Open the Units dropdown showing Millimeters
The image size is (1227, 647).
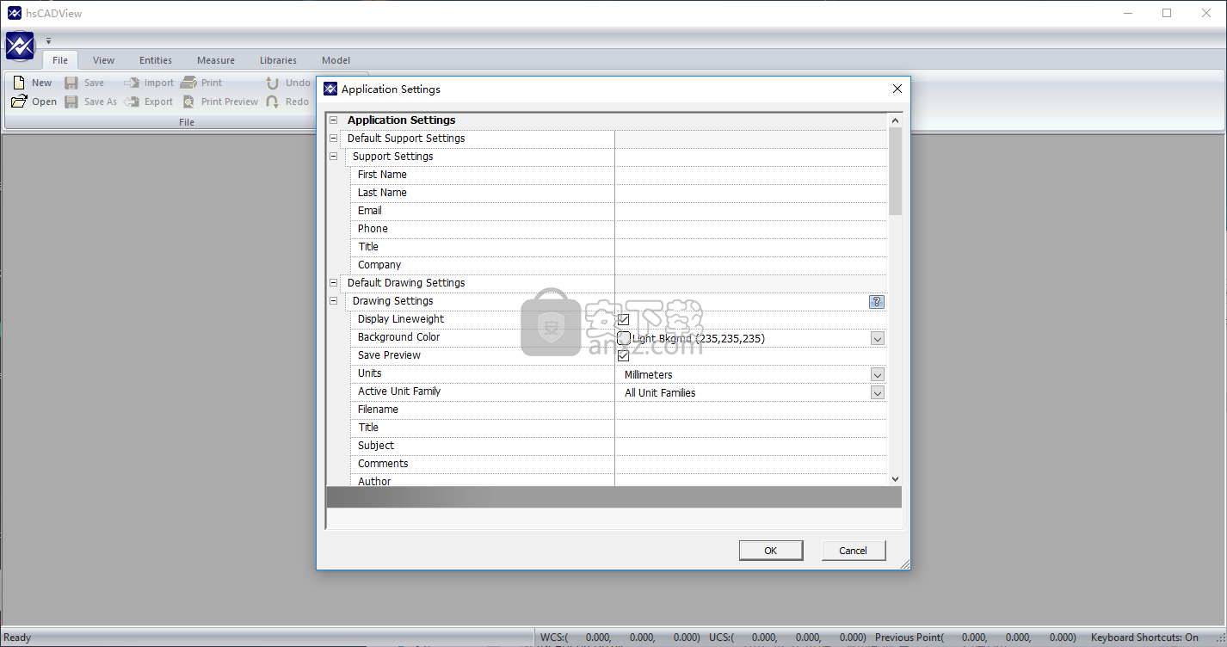tap(877, 374)
